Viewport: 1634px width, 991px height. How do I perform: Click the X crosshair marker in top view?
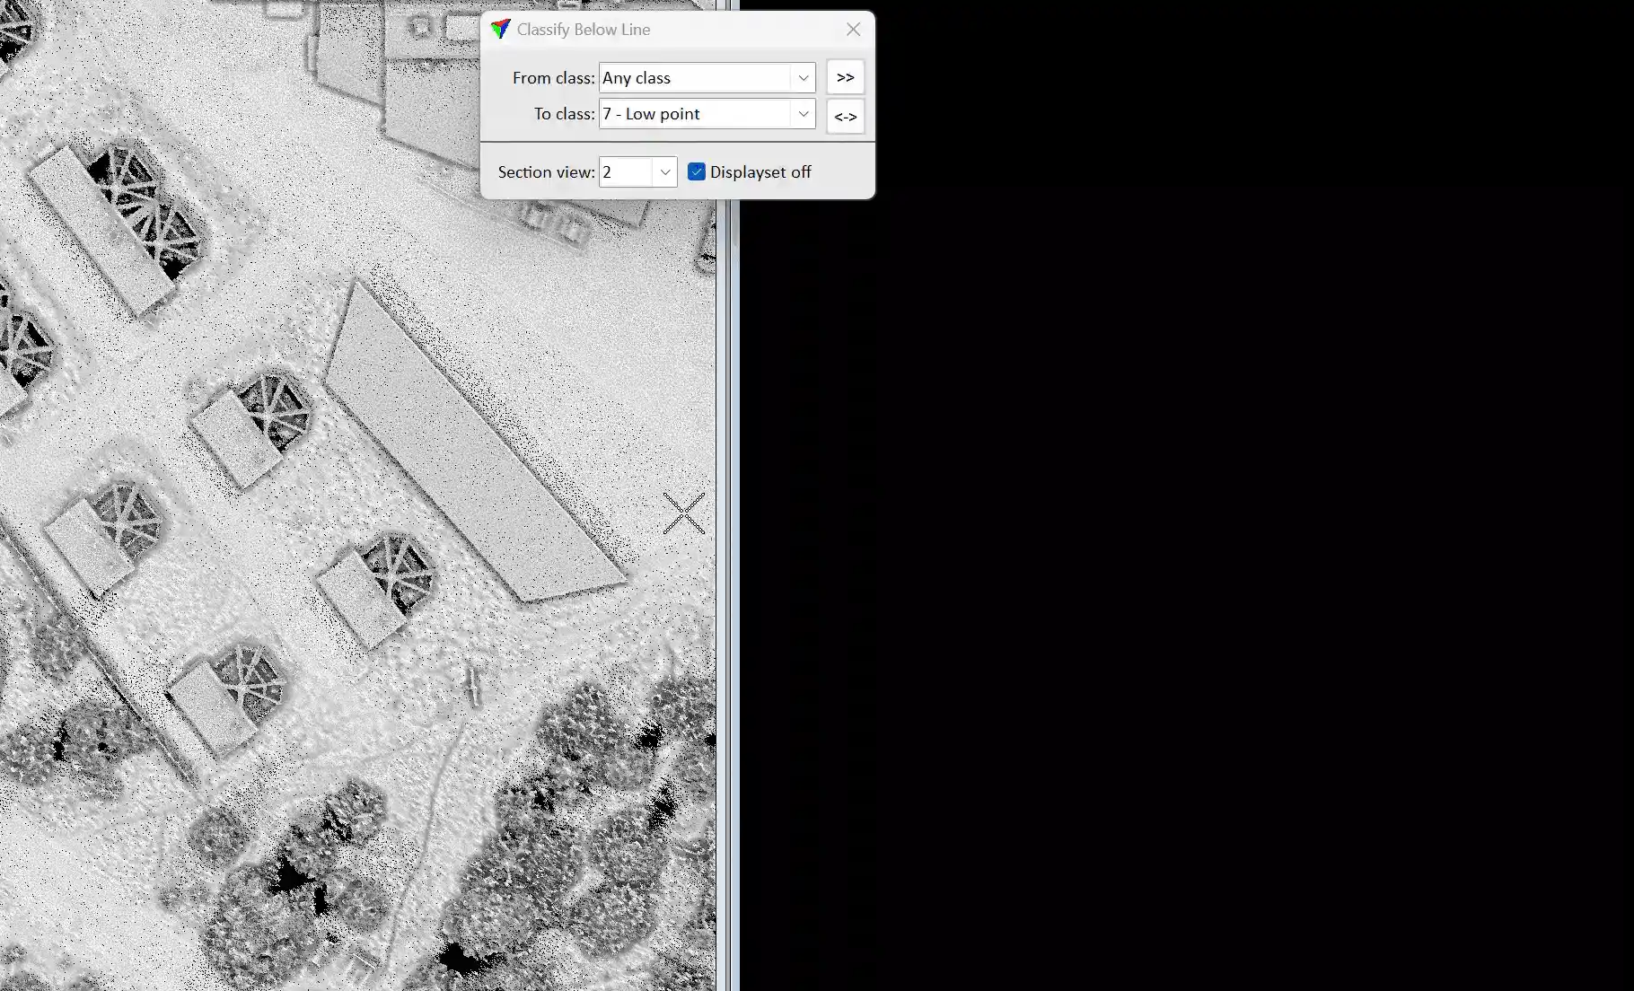pyautogui.click(x=684, y=513)
